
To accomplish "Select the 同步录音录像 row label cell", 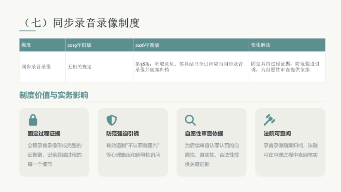I will pos(43,66).
